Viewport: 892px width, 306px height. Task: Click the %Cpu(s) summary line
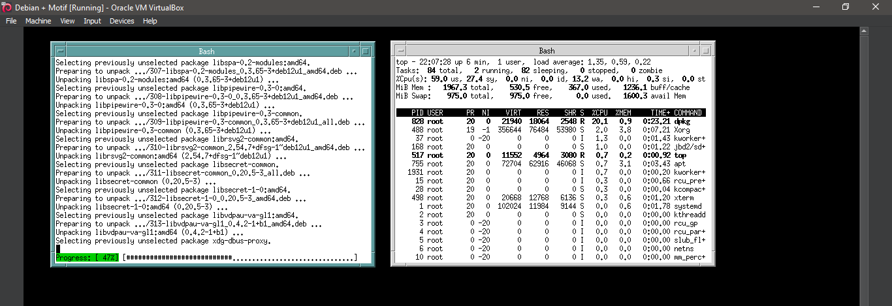pos(550,79)
